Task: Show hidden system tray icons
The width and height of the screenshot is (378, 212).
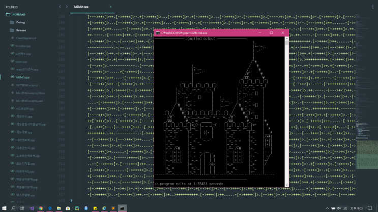Action: pyautogui.click(x=327, y=208)
